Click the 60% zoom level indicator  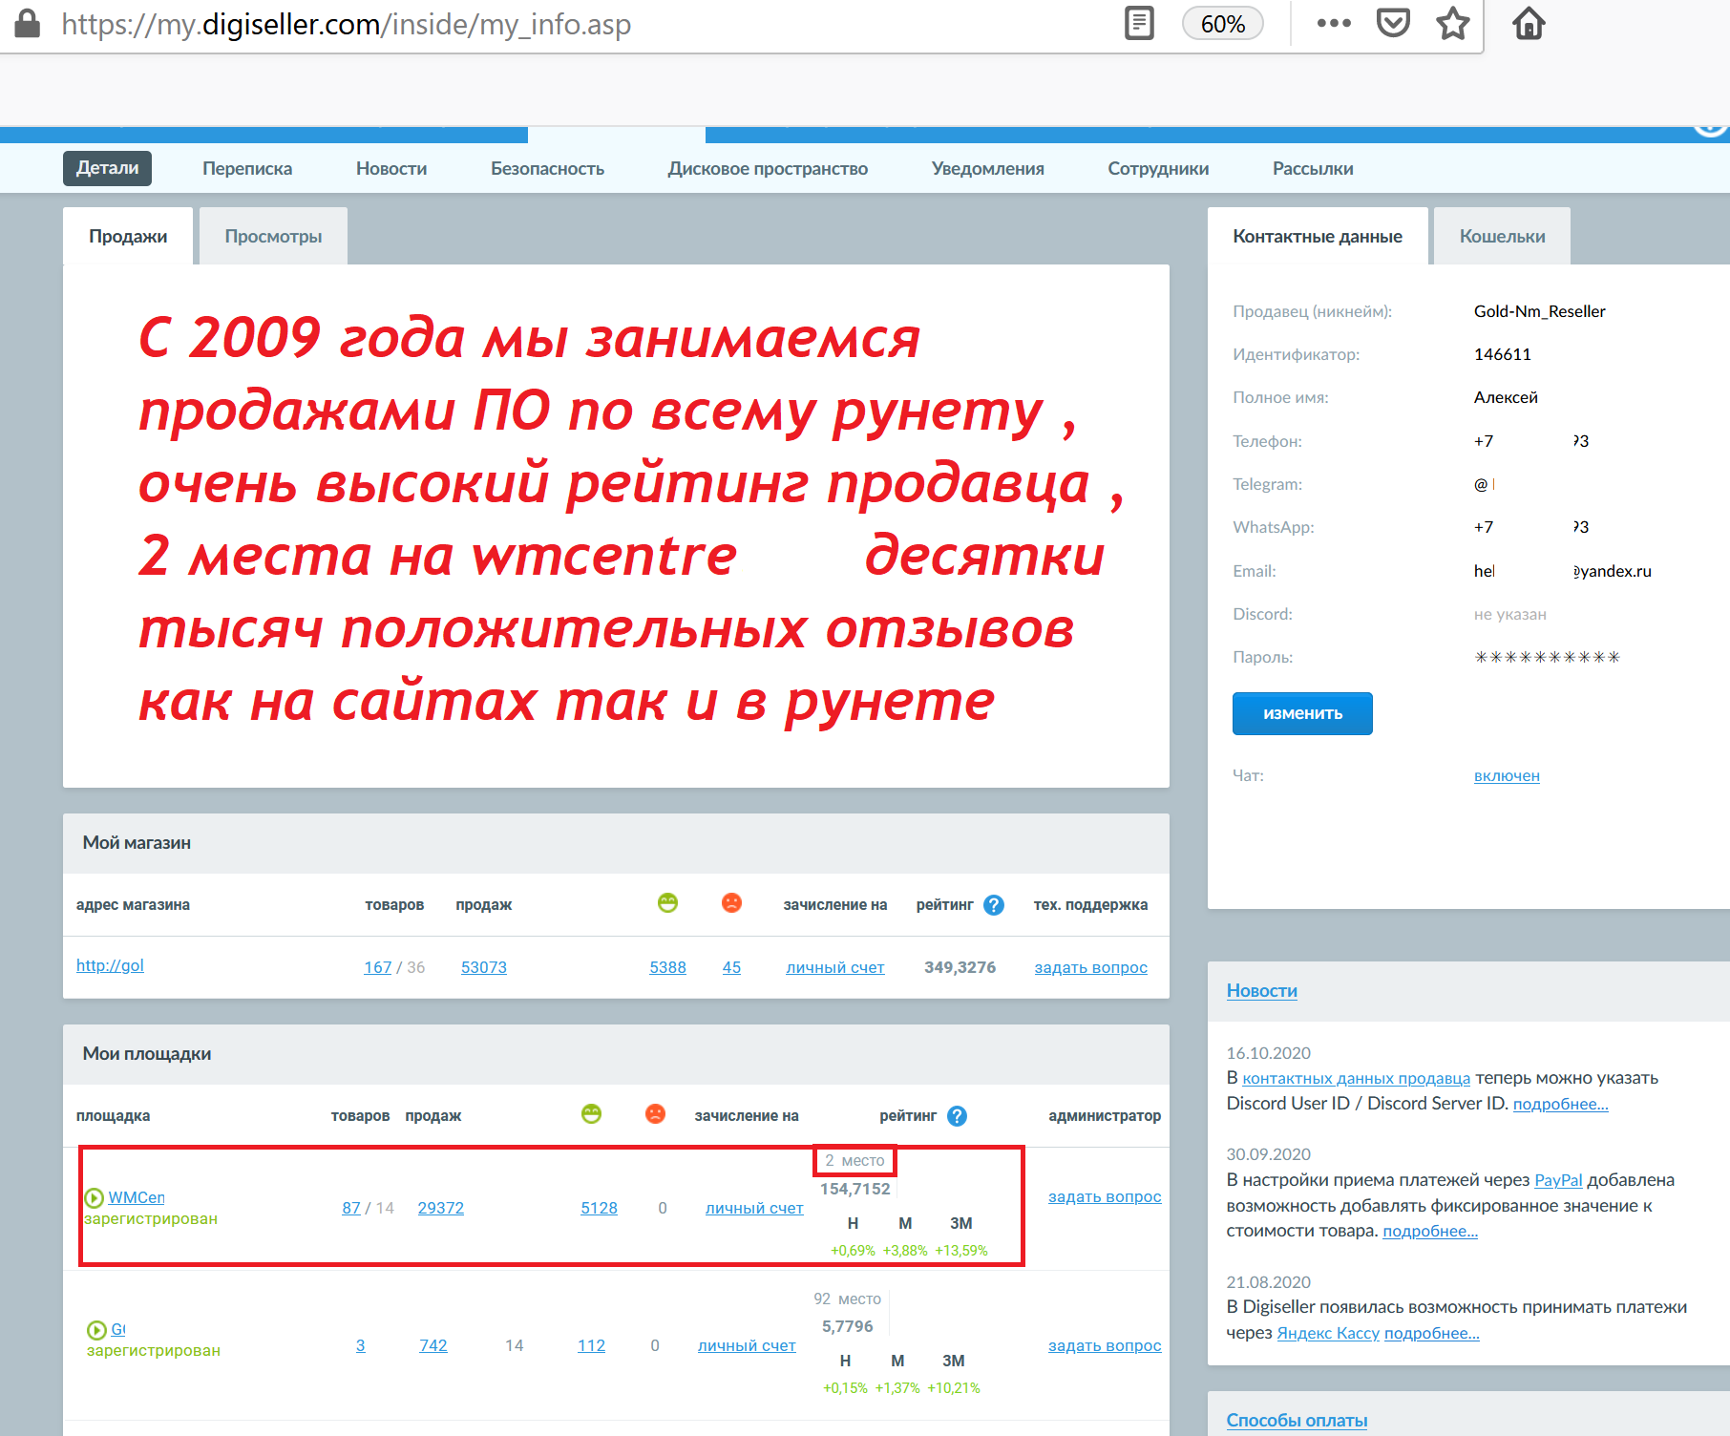[1222, 24]
